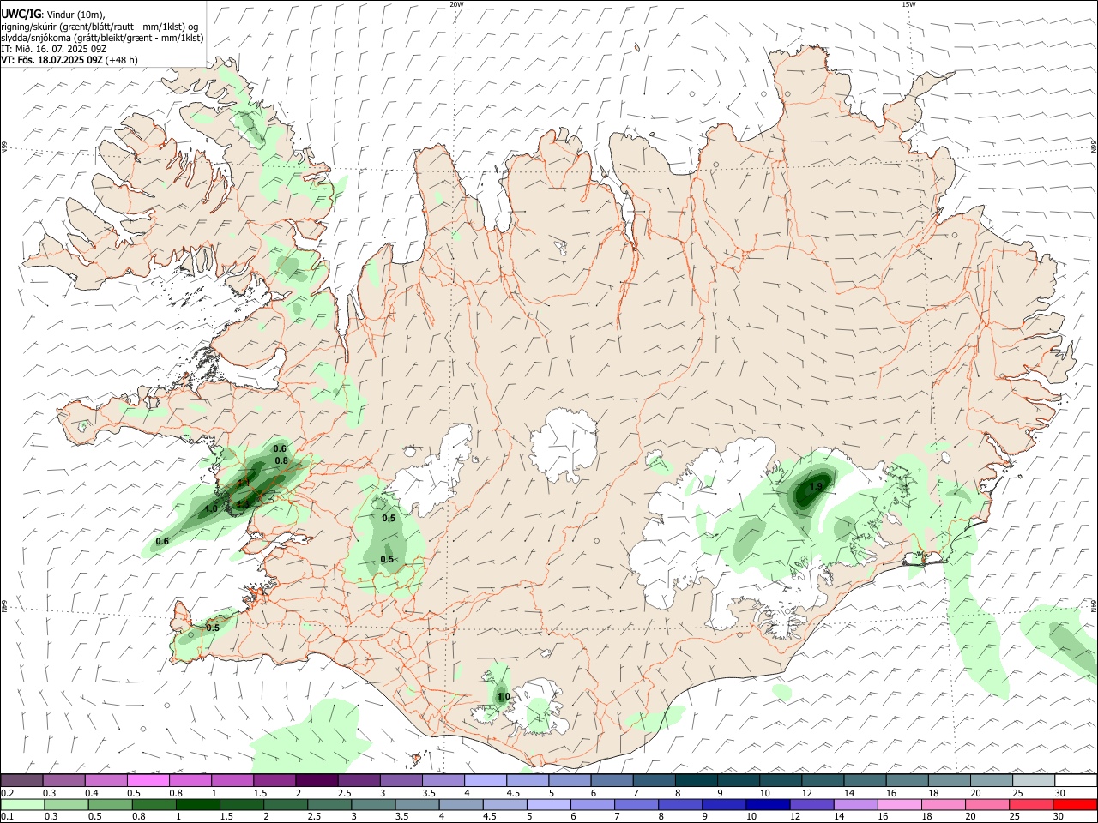The height and width of the screenshot is (823, 1098).
Task: Click the 'rigning/skúrir' legend description line
Action: tap(100, 27)
